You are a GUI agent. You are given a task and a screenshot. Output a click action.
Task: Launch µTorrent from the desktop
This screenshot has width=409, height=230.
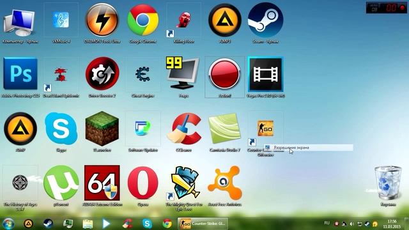point(61,186)
